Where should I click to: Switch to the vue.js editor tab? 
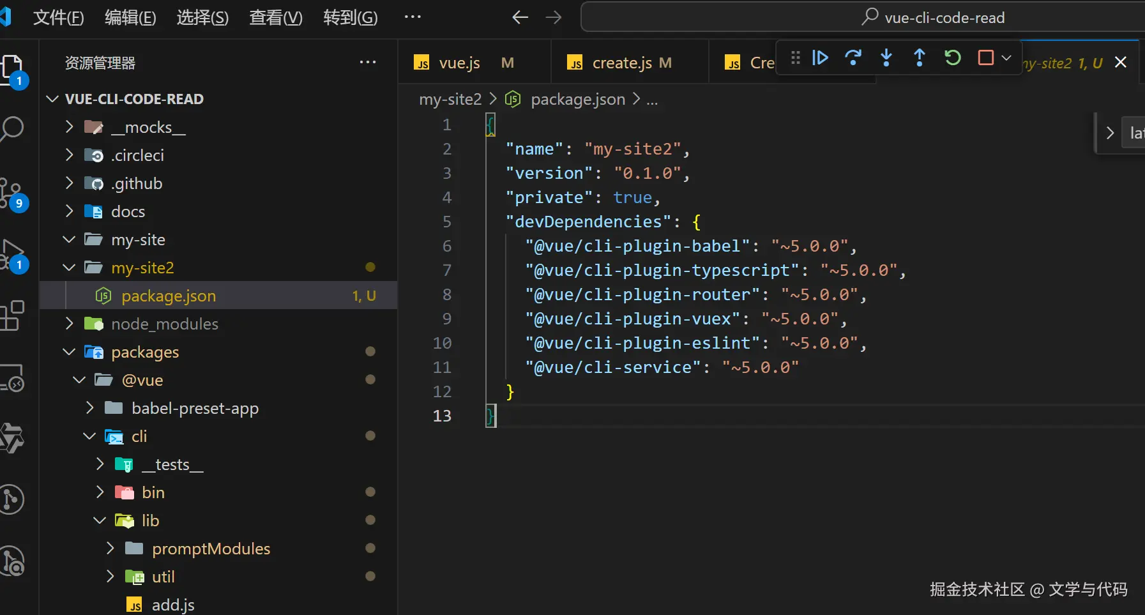(x=459, y=63)
